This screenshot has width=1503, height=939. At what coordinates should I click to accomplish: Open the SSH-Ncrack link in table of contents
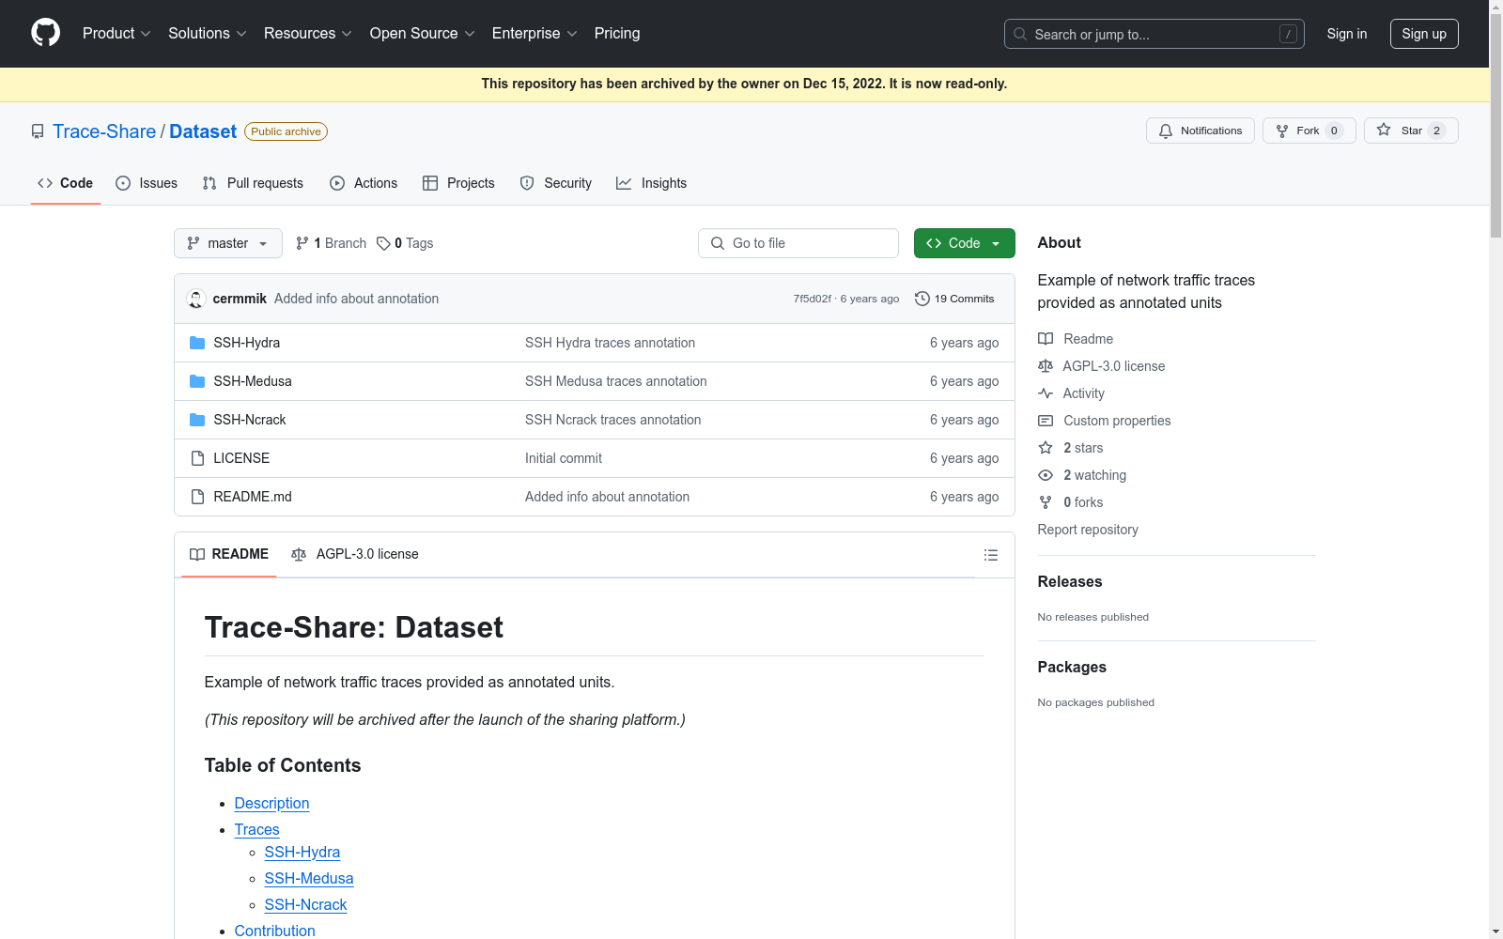pyautogui.click(x=306, y=904)
